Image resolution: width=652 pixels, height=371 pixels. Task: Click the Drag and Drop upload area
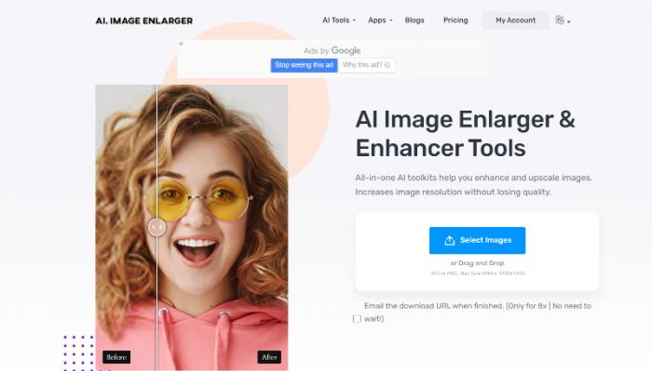pyautogui.click(x=477, y=252)
